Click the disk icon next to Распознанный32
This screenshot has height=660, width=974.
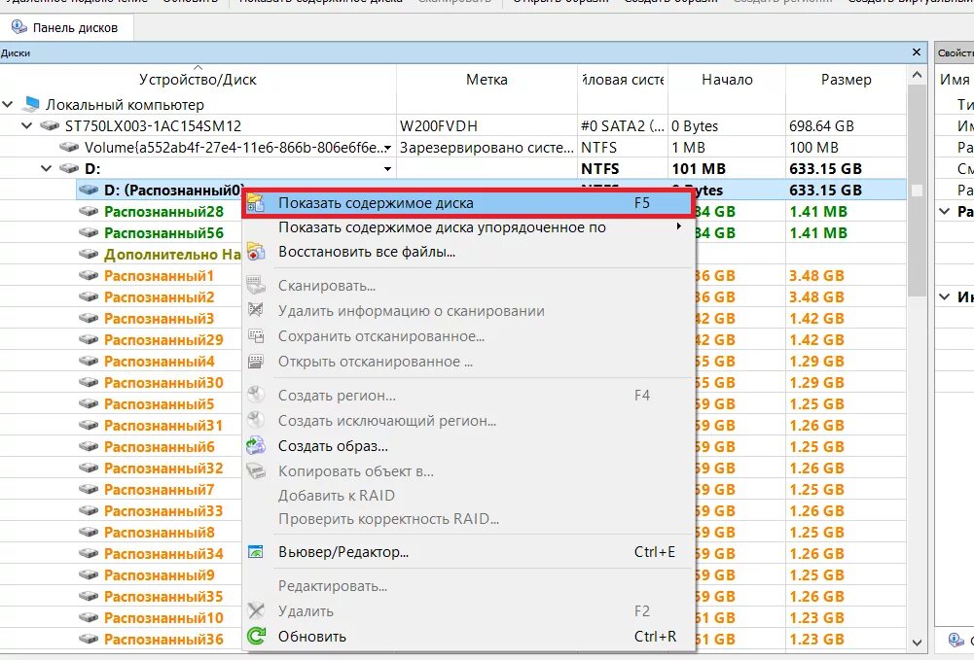point(89,469)
